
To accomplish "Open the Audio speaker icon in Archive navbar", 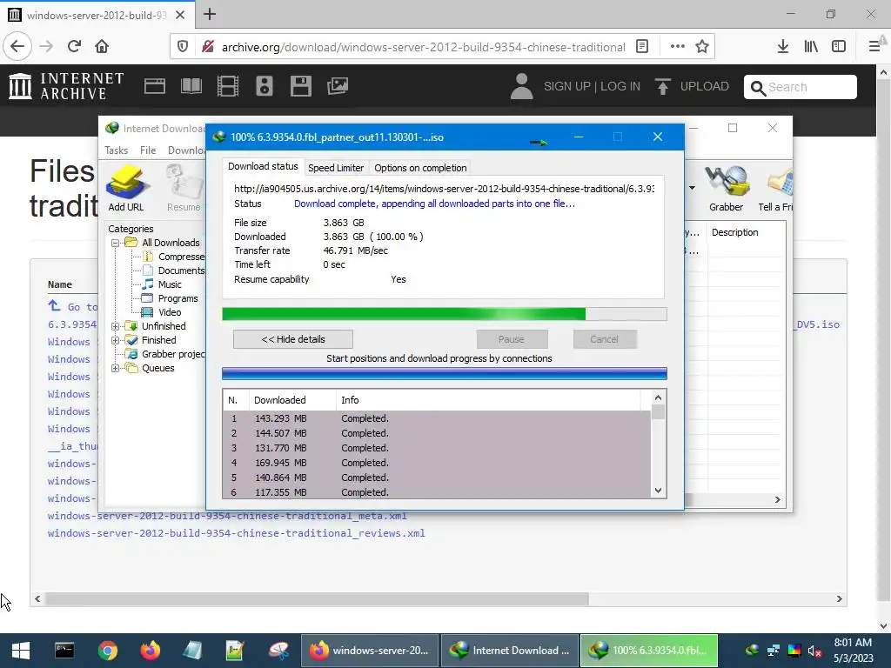I will click(265, 86).
